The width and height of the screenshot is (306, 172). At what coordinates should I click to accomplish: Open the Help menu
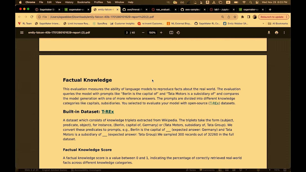pyautogui.click(x=131, y=2)
